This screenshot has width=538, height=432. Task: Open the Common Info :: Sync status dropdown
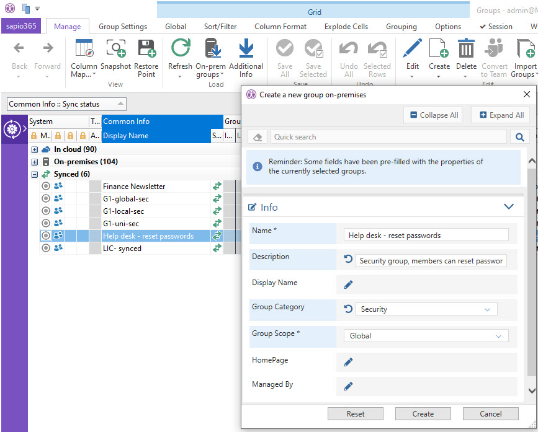(66, 104)
